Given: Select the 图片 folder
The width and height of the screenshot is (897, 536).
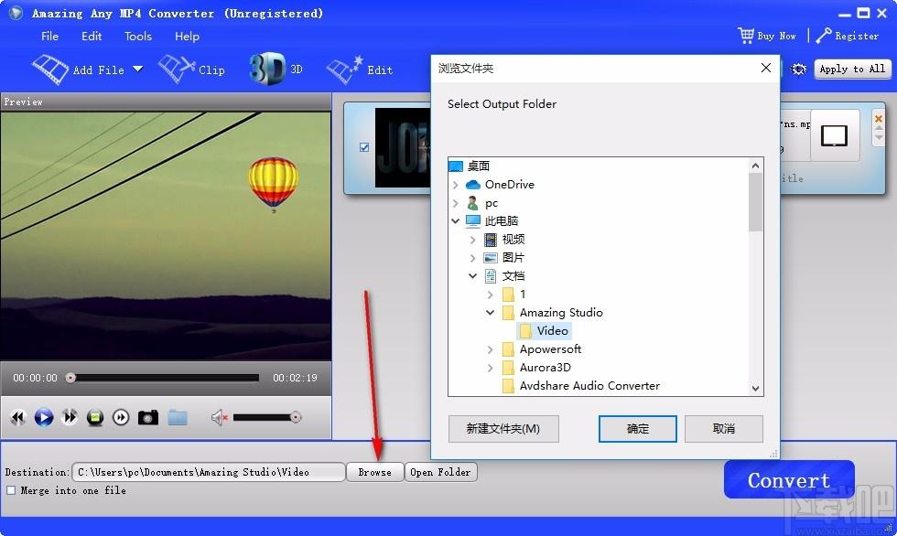Looking at the screenshot, I should [513, 258].
